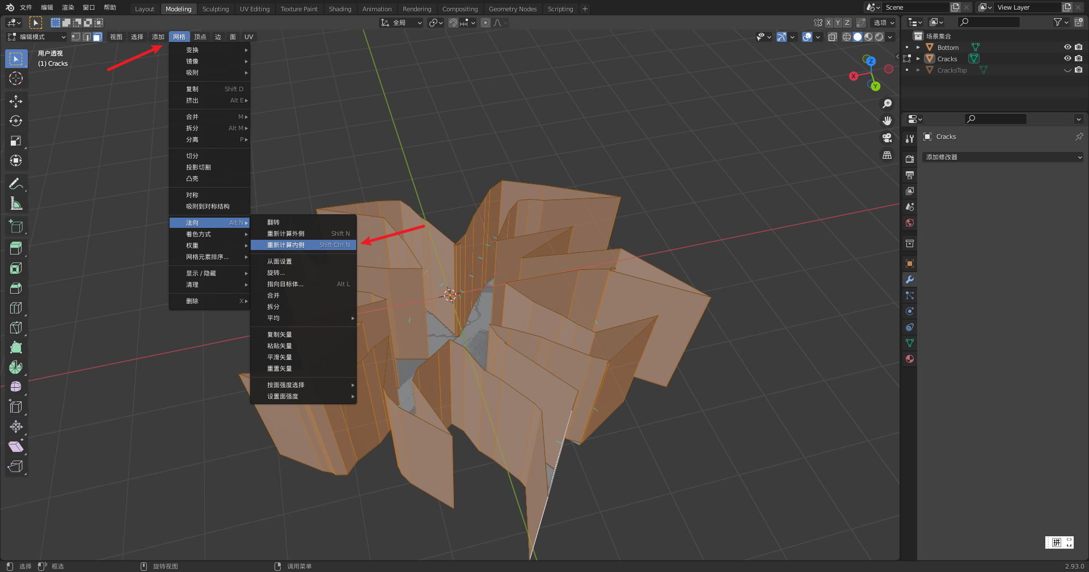The width and height of the screenshot is (1089, 572).
Task: Select the Poly Build tool
Action: tap(16, 348)
